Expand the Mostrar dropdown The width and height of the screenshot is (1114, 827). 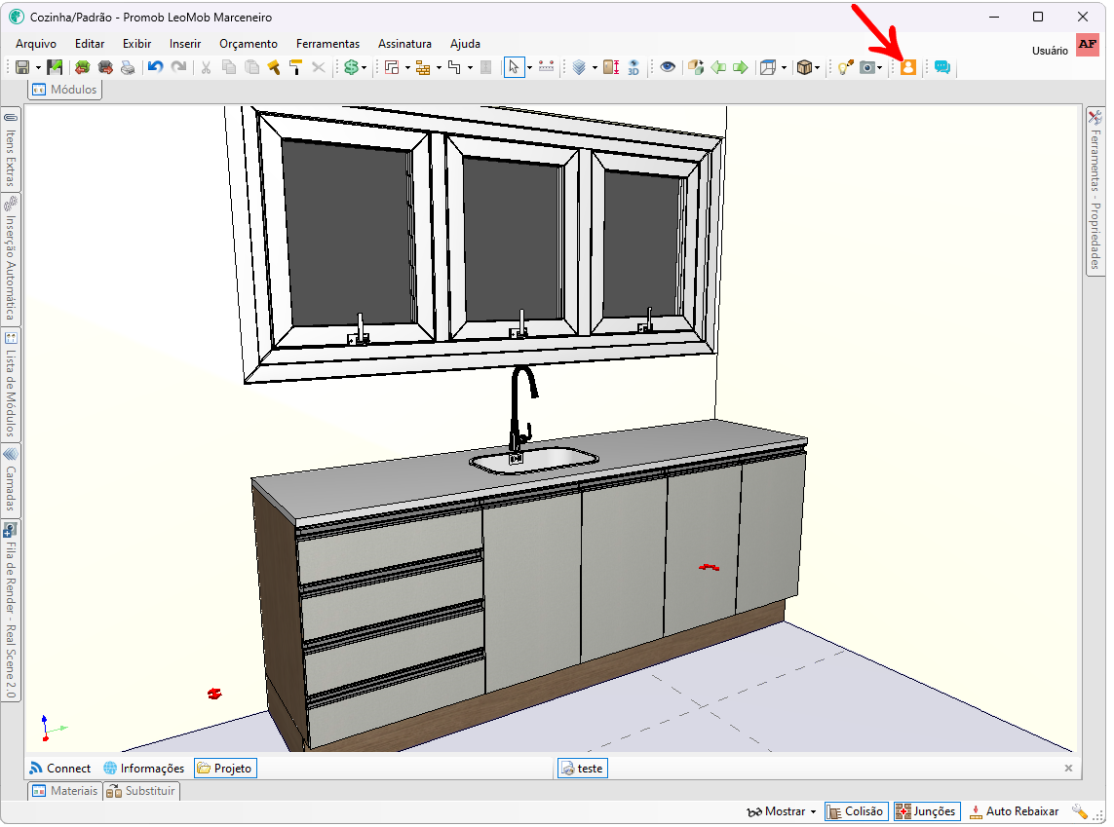pos(782,811)
